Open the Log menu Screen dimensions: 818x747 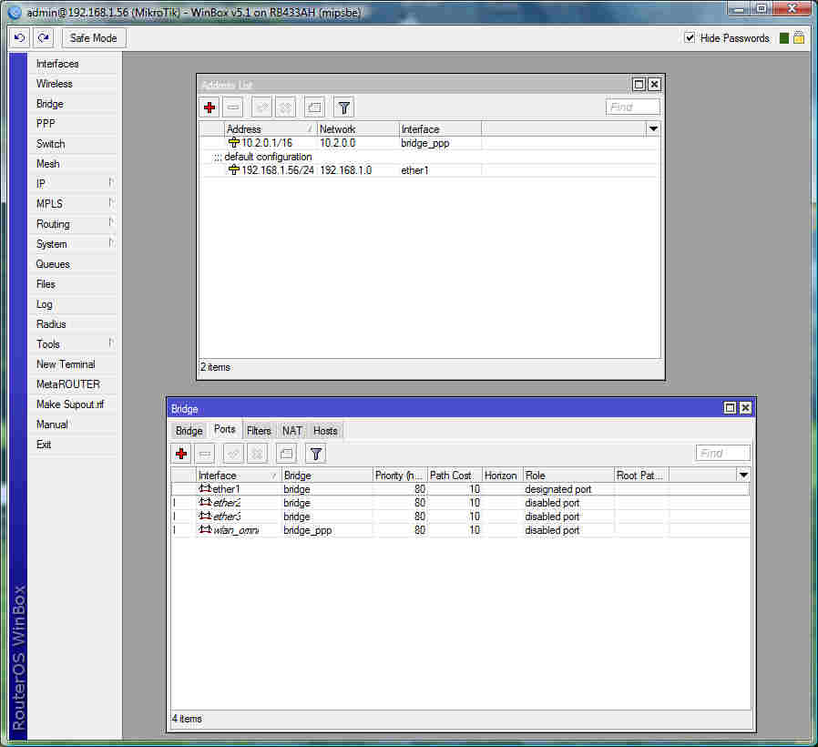72,304
